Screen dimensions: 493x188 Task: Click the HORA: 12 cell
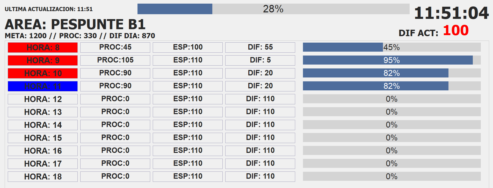43,99
